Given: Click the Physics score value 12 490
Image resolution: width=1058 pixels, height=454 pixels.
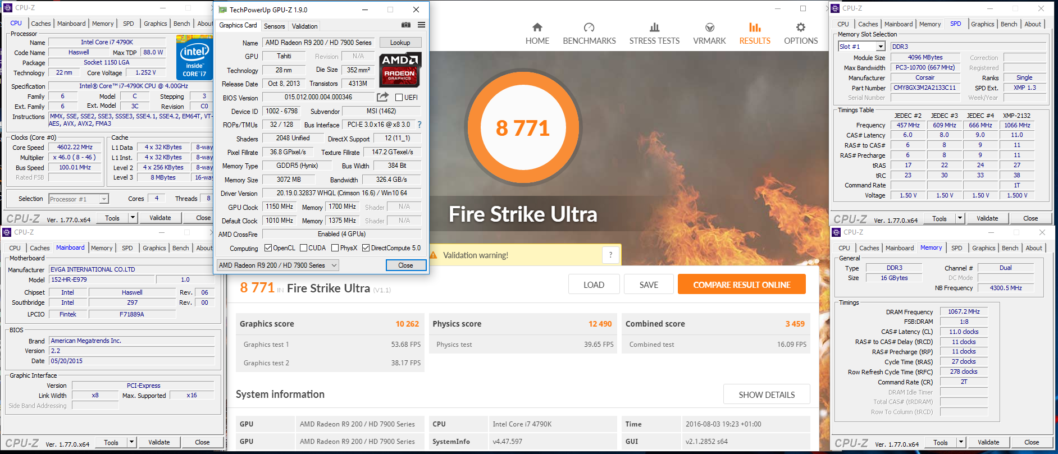Looking at the screenshot, I should point(600,324).
